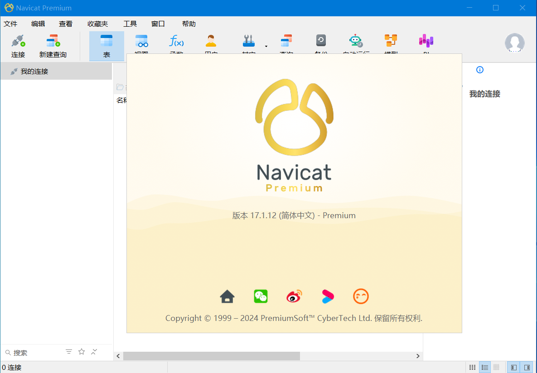Click the user avatar at top right

(514, 43)
